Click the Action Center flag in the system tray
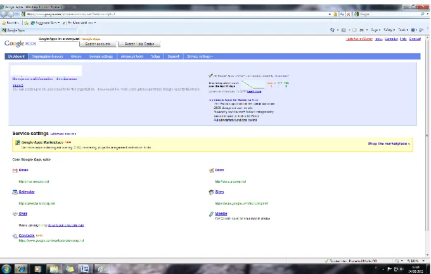 (x=390, y=269)
